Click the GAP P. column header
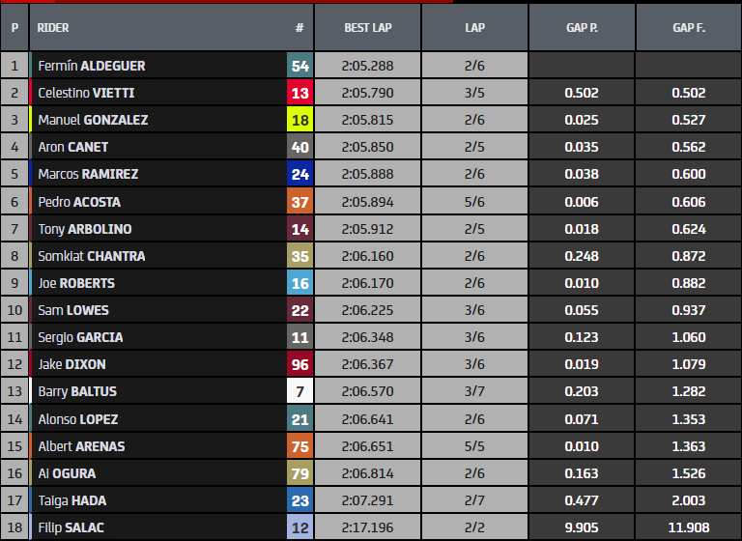 pyautogui.click(x=581, y=28)
